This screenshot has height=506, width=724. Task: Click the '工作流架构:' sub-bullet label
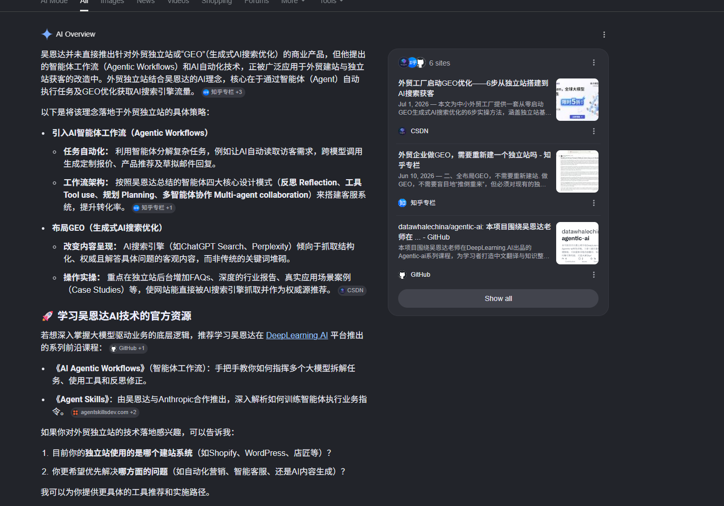tap(86, 182)
